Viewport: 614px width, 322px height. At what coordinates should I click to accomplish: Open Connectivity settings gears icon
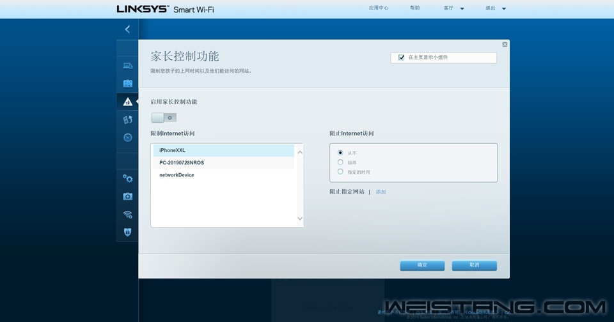pos(127,179)
